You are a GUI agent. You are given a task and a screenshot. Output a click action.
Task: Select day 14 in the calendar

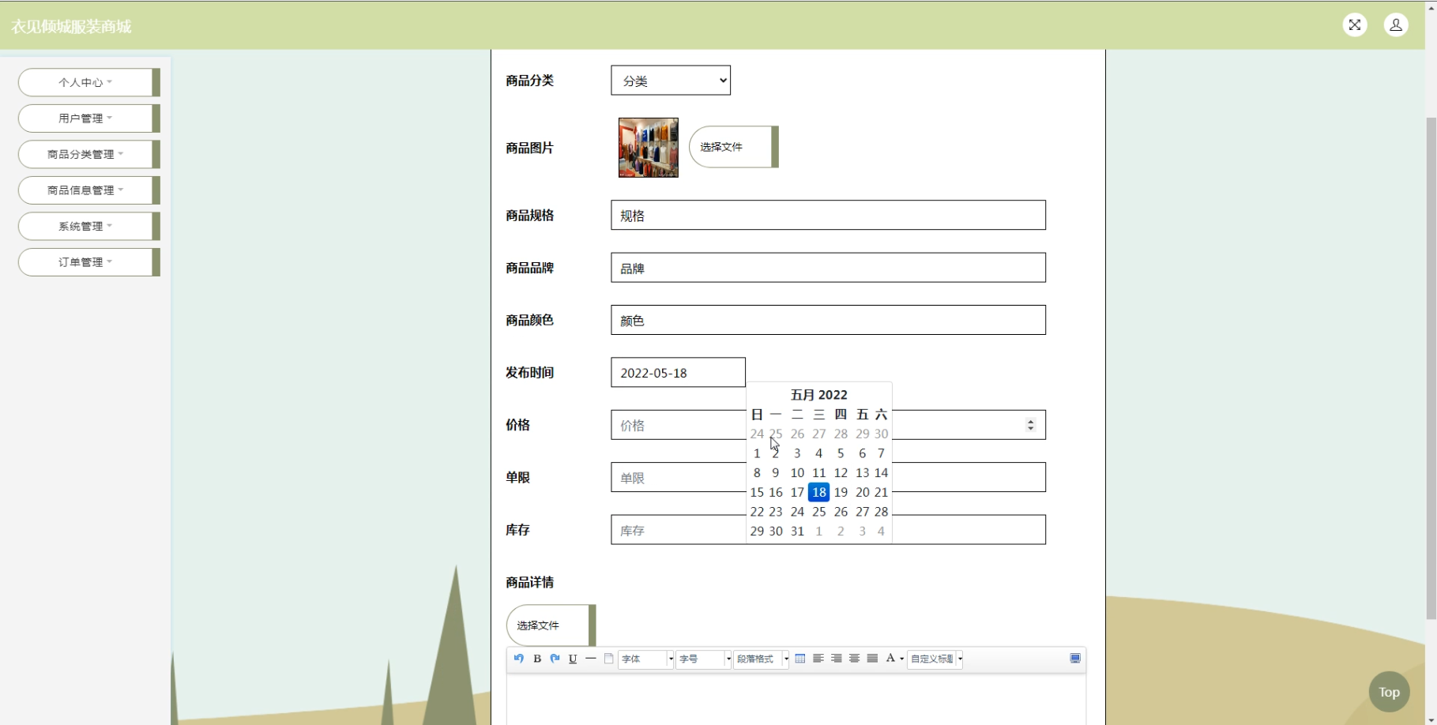[x=881, y=473]
